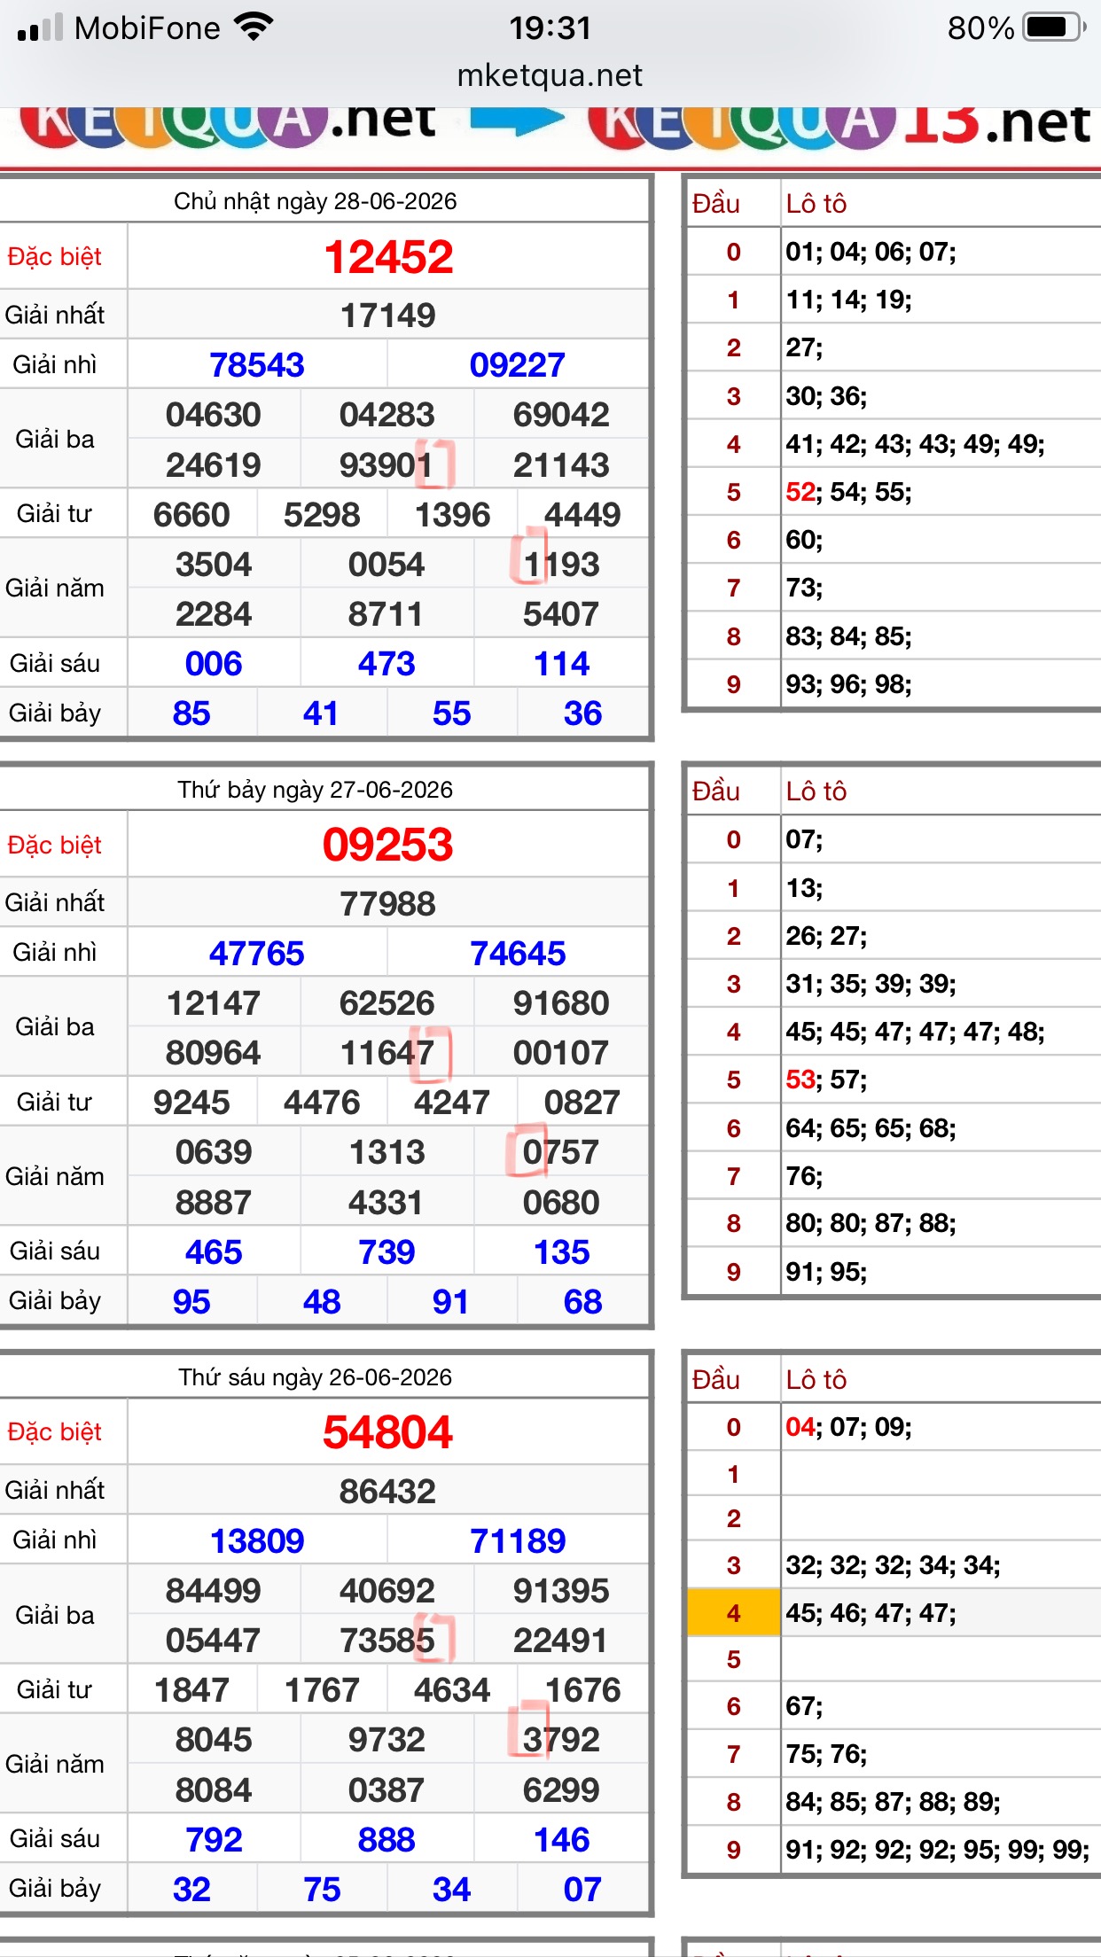
Task: Tap fifth prize number 6299
Action: 561,1790
